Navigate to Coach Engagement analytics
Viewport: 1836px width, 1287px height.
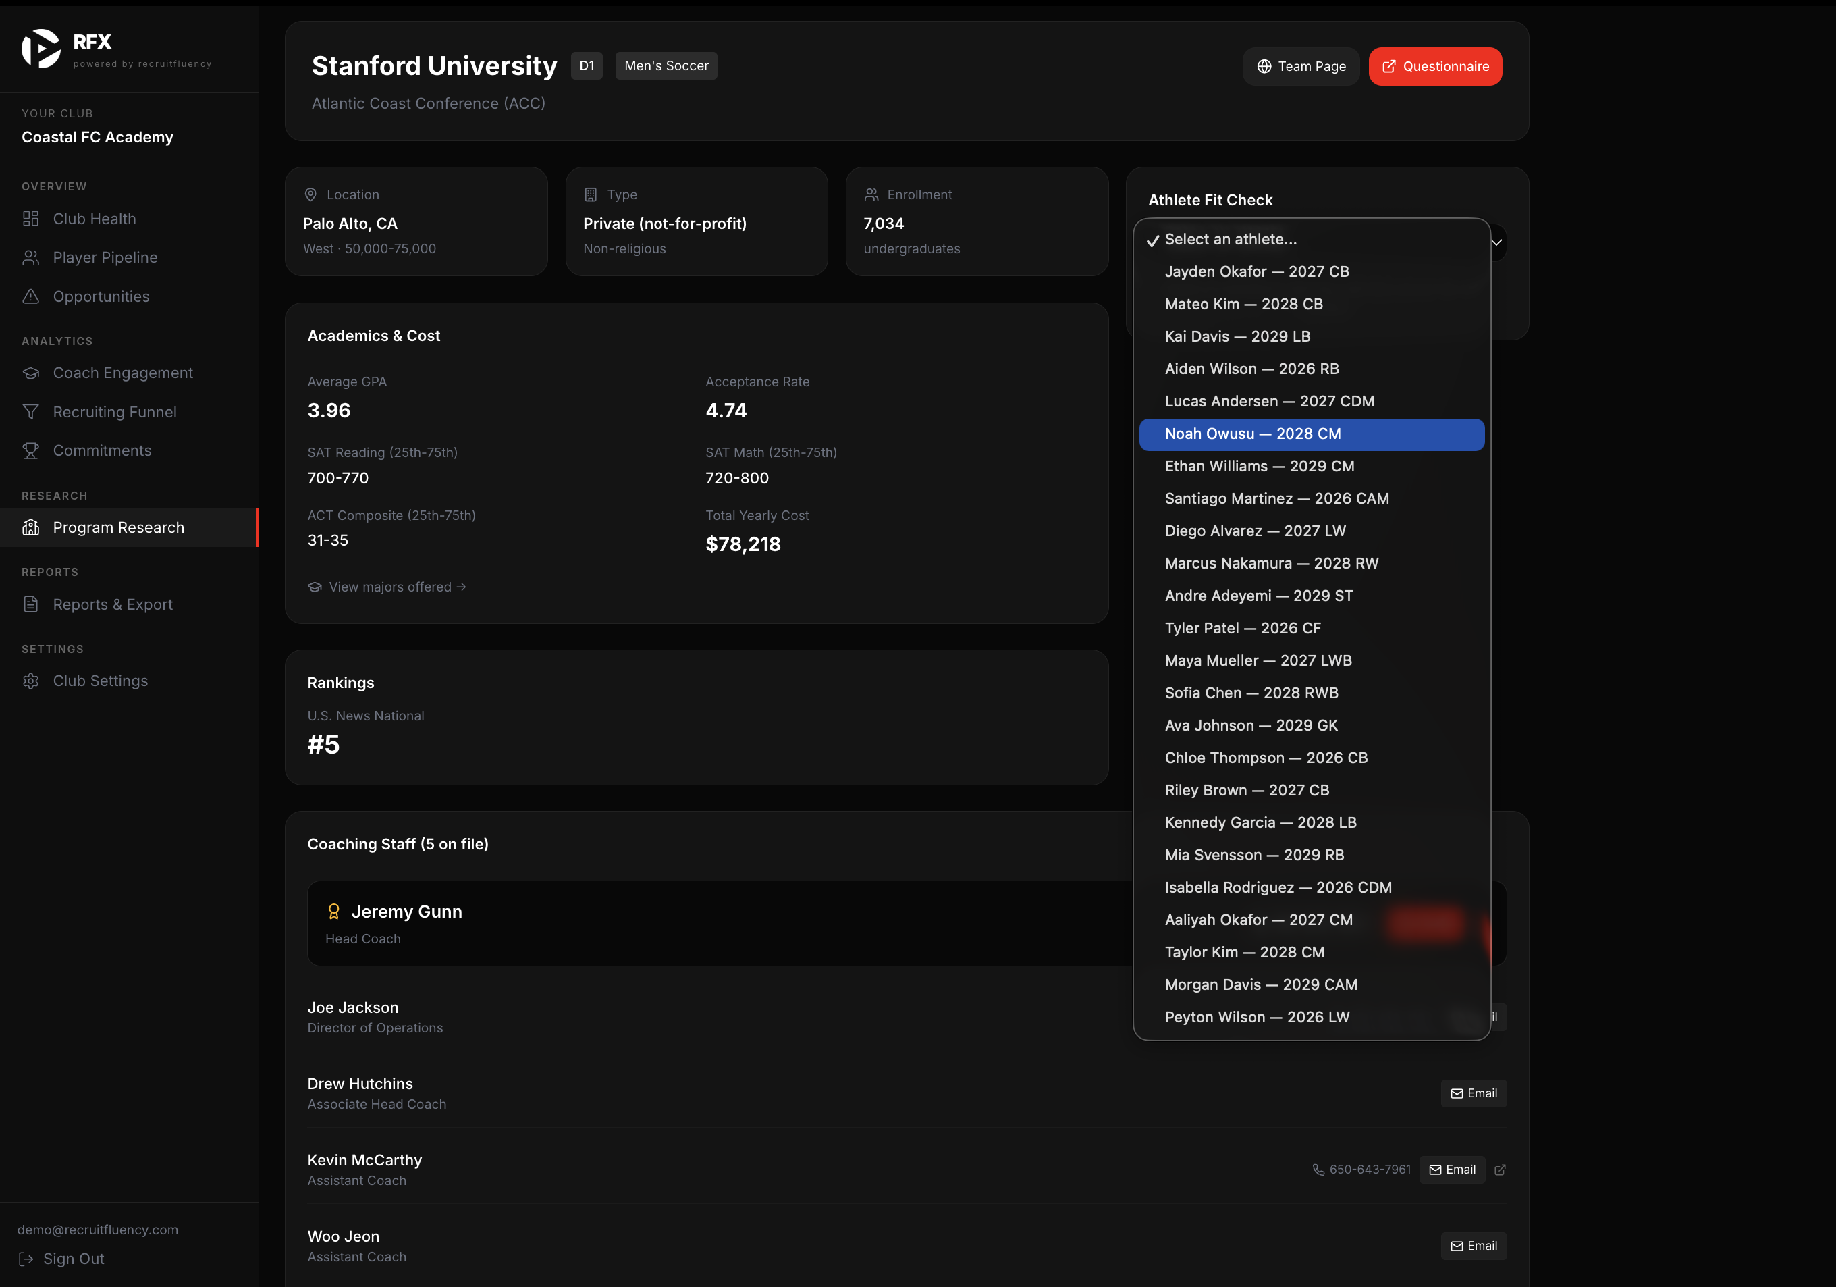click(x=129, y=373)
